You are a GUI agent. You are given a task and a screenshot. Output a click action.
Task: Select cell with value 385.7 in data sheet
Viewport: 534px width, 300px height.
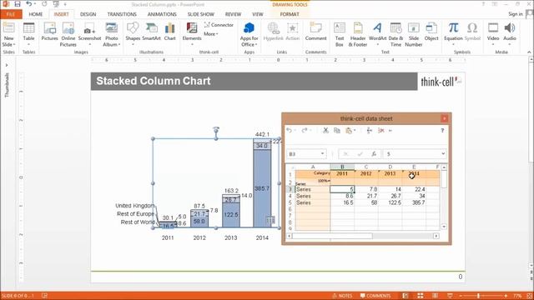[x=414, y=202]
